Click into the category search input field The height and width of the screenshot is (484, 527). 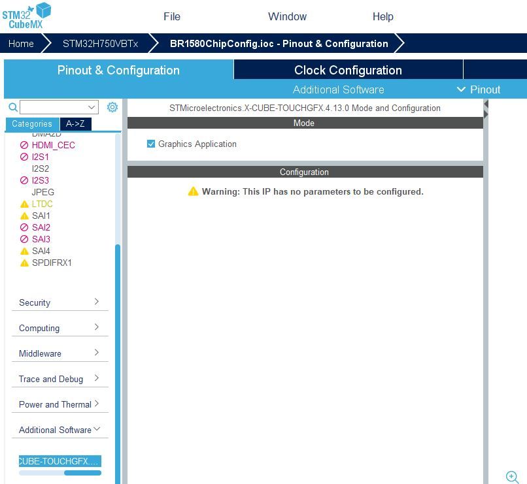coord(54,107)
